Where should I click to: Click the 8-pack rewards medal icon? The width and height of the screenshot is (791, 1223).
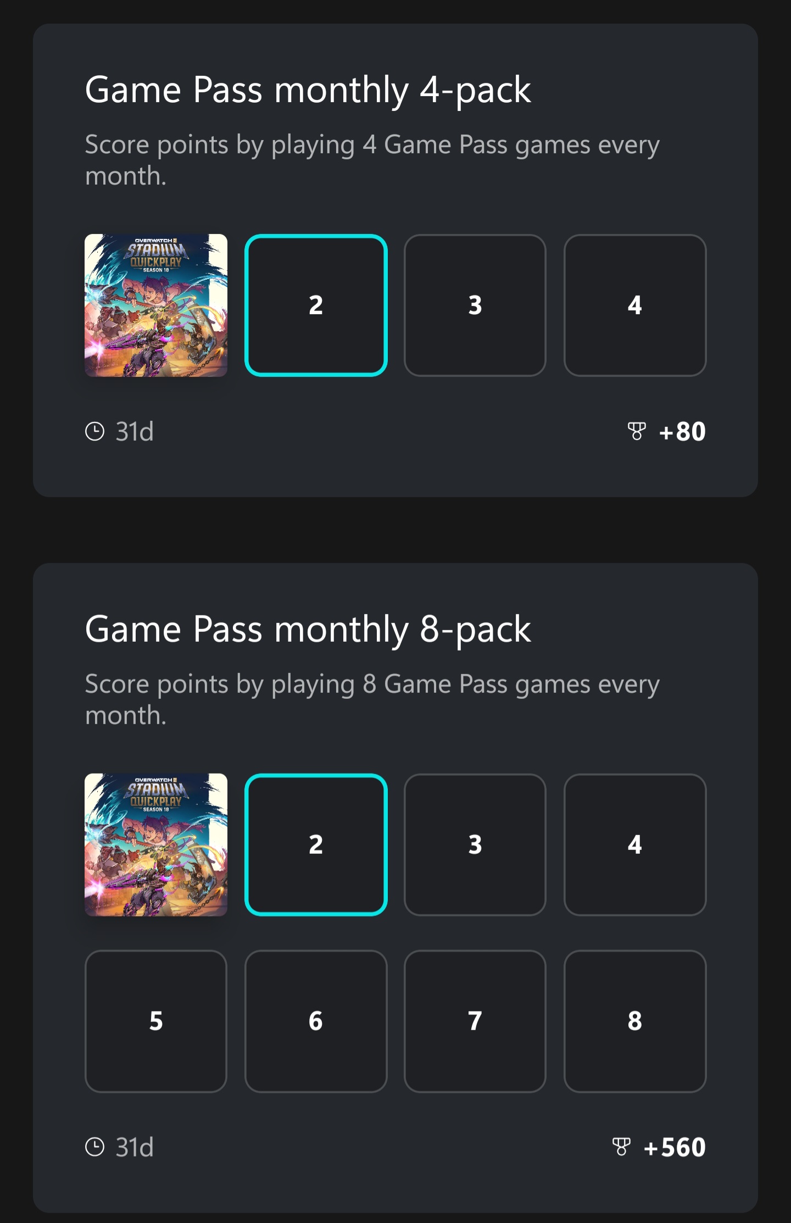click(x=621, y=1147)
